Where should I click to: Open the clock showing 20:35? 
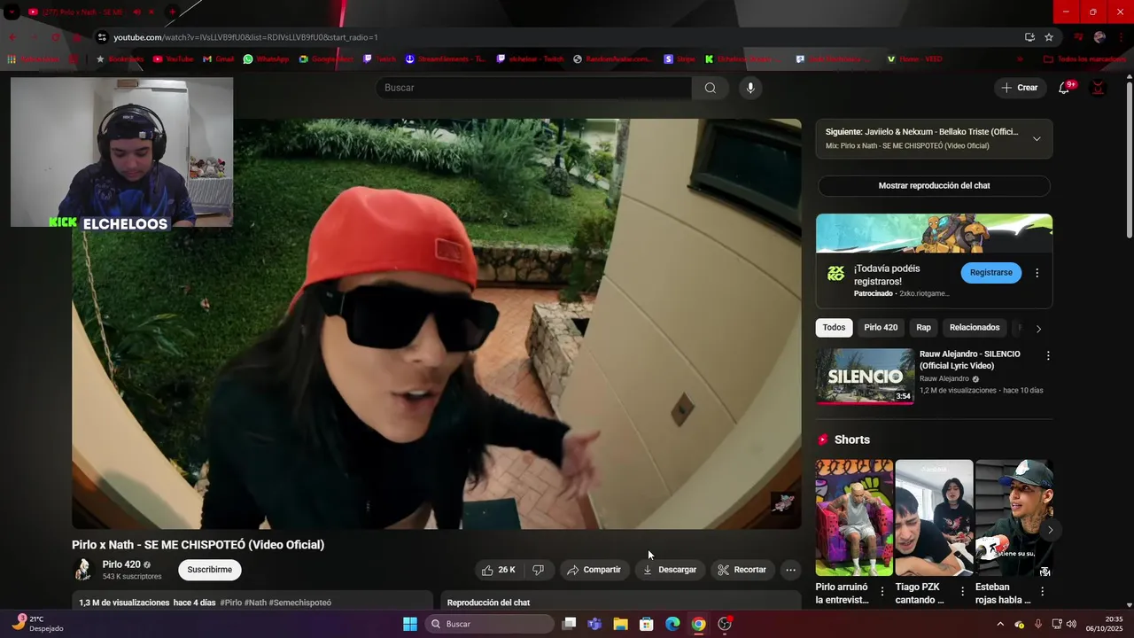point(1105,624)
